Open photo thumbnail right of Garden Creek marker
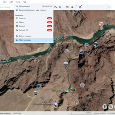 73,90
